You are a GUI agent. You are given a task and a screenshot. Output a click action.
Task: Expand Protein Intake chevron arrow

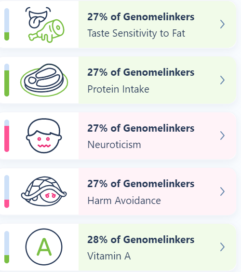[222, 80]
